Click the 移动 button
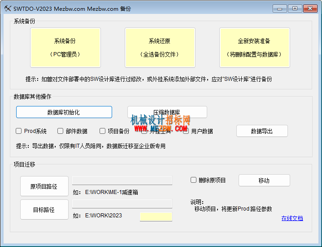322x247 pixels. (x=264, y=181)
